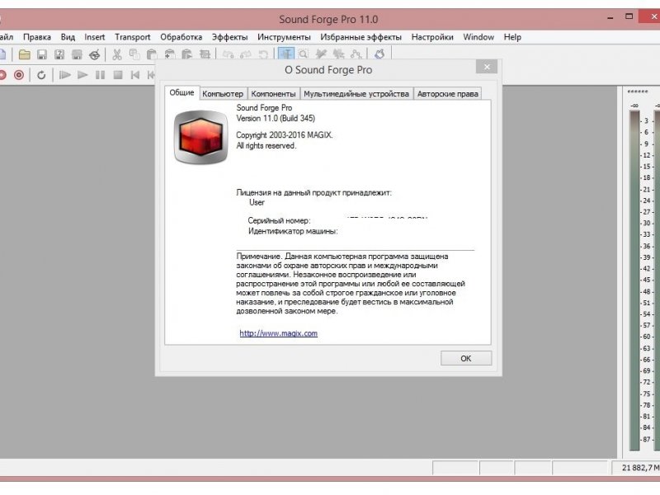Open the Эффекты menu
Screen dimensions: 660x495
point(230,37)
